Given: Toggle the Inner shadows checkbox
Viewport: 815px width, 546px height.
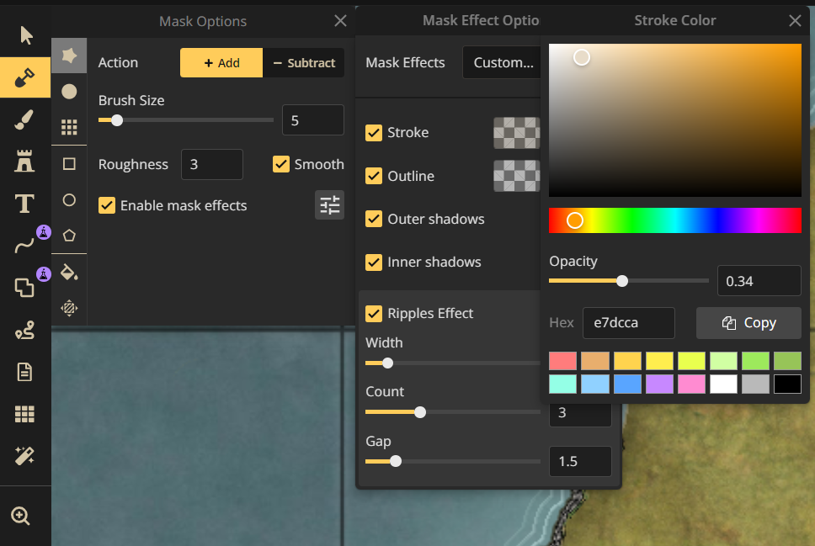Looking at the screenshot, I should click(x=374, y=262).
